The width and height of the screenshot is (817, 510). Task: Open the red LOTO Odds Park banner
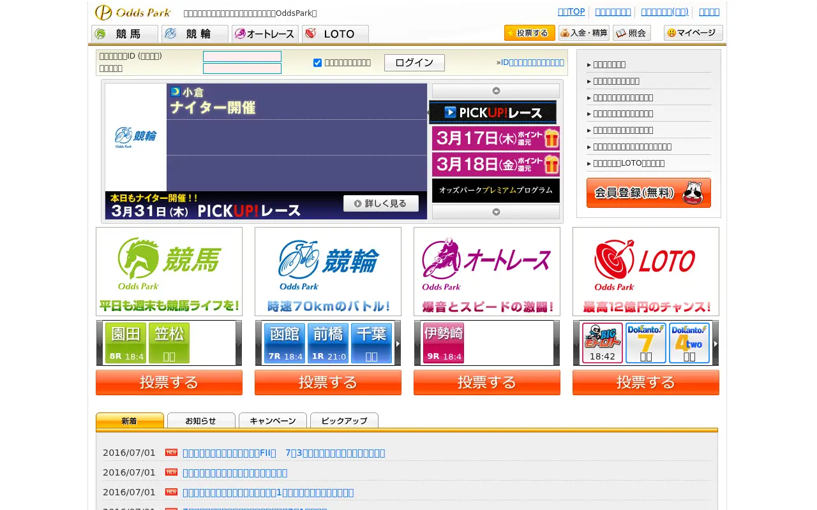pyautogui.click(x=646, y=272)
